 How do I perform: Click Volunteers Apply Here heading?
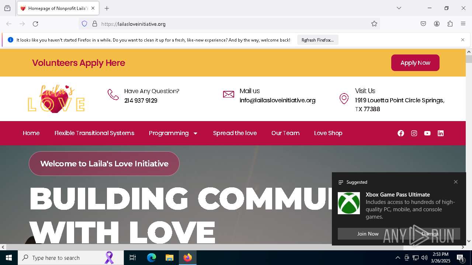(x=79, y=63)
